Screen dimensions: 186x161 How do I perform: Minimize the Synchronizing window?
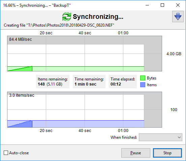(147, 5)
